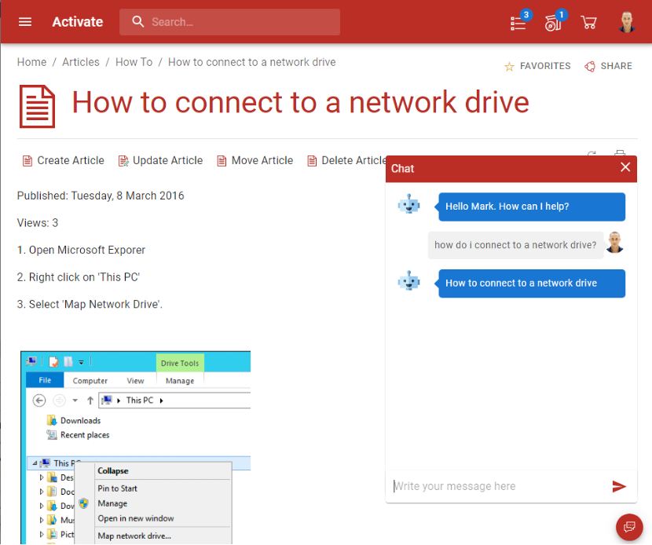Open the hamburger navigation menu
The height and width of the screenshot is (545, 652).
click(25, 22)
